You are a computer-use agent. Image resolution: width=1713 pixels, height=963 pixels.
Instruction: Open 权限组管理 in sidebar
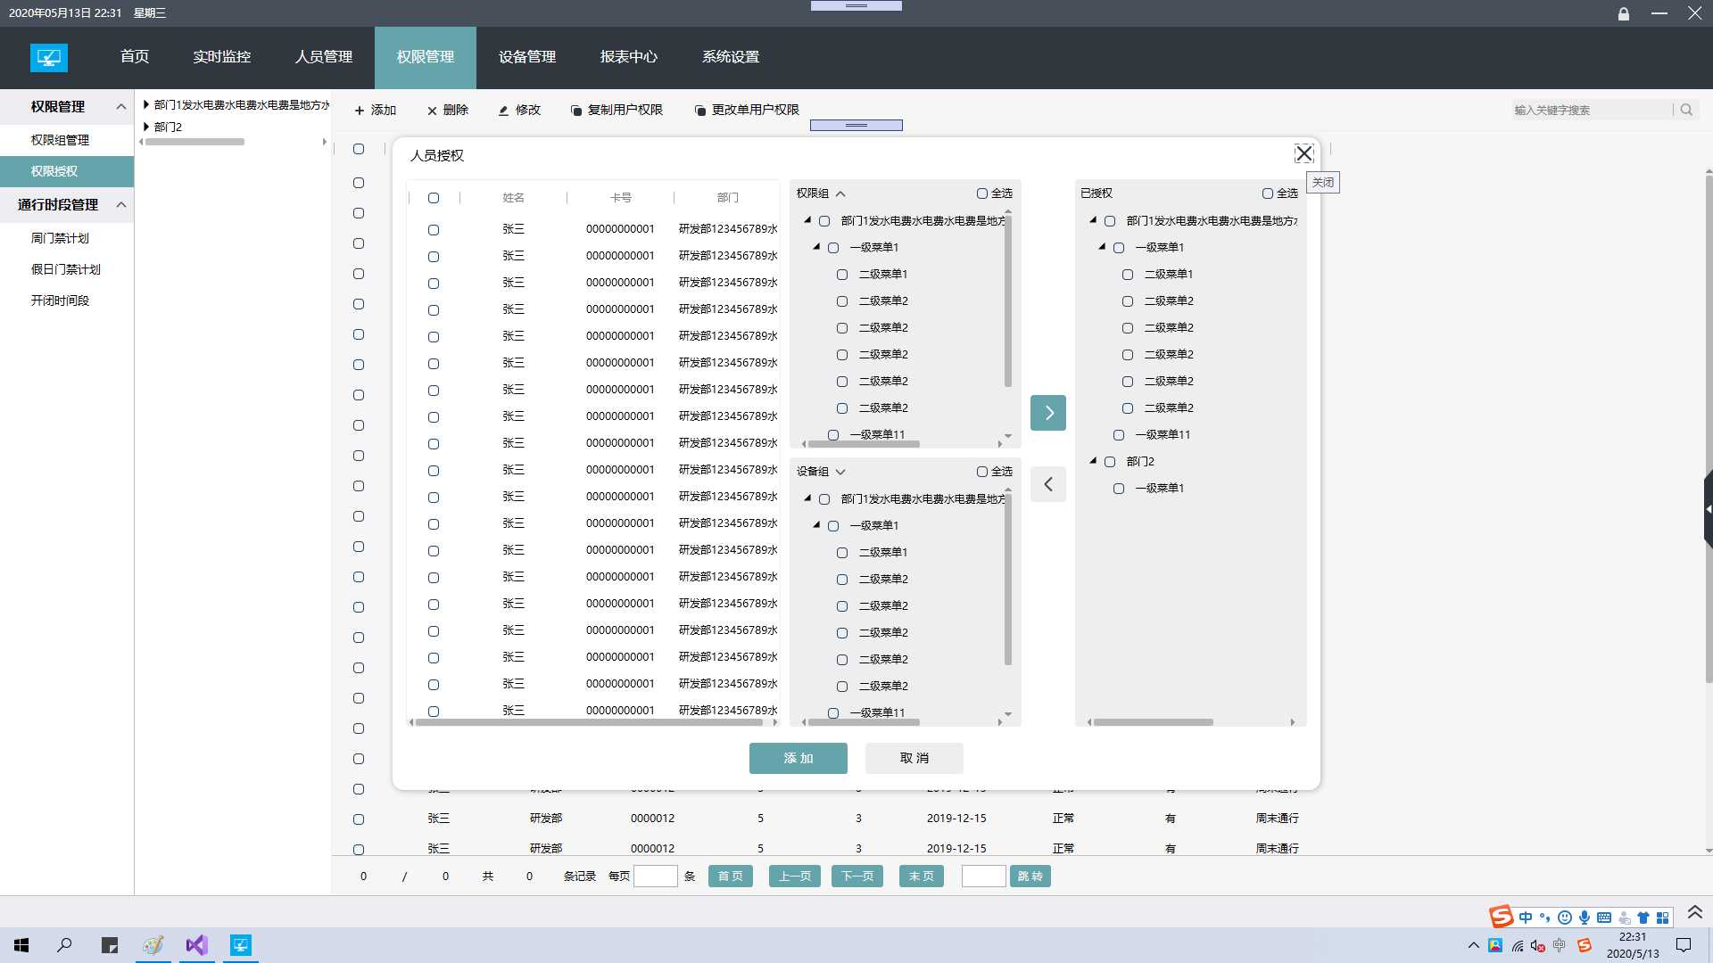61,140
